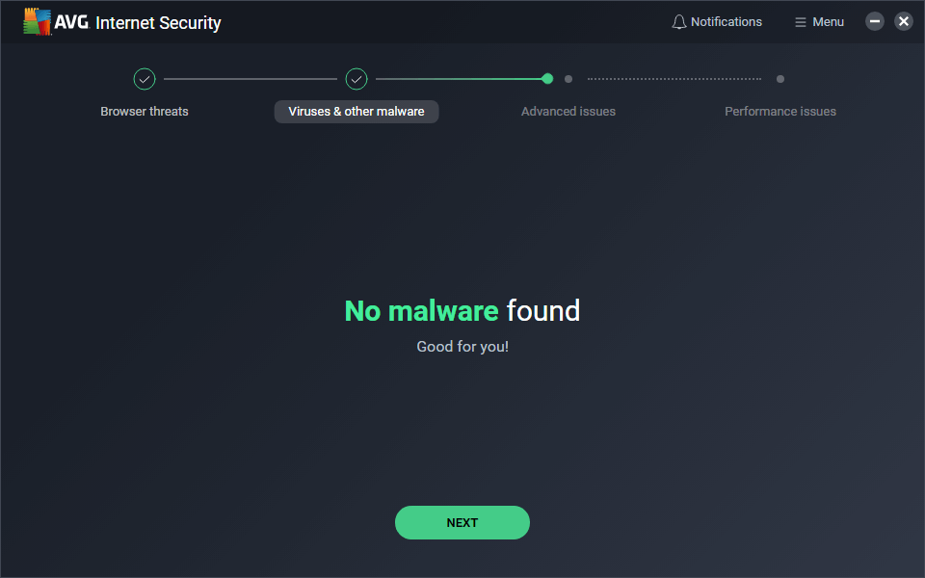Click the AVG logo icon
Image resolution: width=925 pixels, height=578 pixels.
point(38,22)
